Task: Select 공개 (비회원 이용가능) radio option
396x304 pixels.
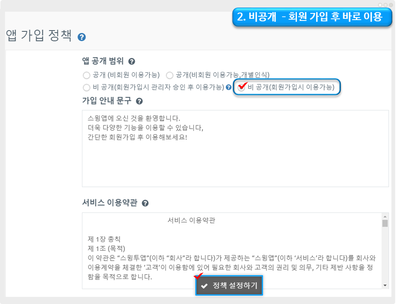Action: [87, 75]
